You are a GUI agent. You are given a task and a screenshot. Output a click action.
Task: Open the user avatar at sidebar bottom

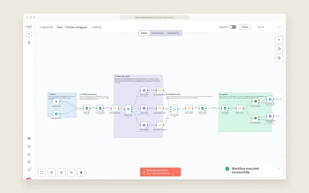(x=29, y=179)
